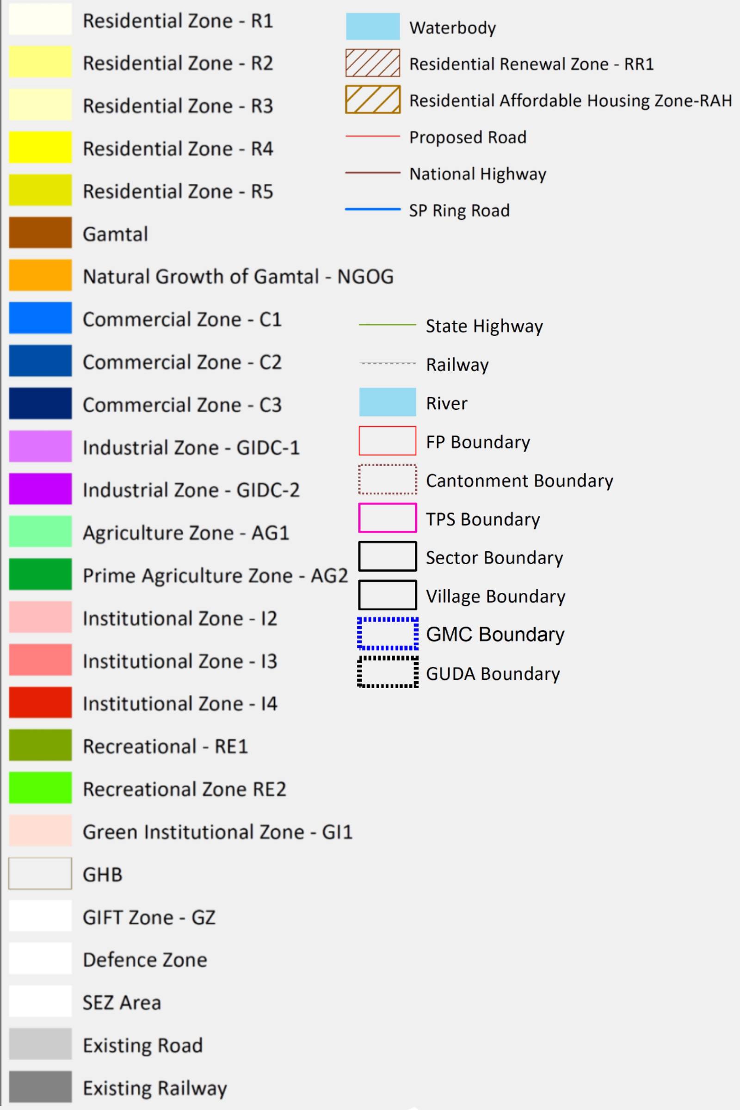
Task: Click the red FP Boundary box symbol
Action: (388, 441)
